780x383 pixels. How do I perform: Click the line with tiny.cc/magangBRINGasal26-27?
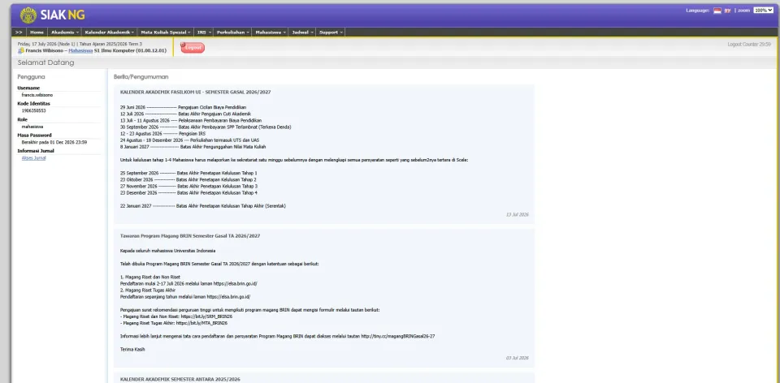[x=278, y=336]
